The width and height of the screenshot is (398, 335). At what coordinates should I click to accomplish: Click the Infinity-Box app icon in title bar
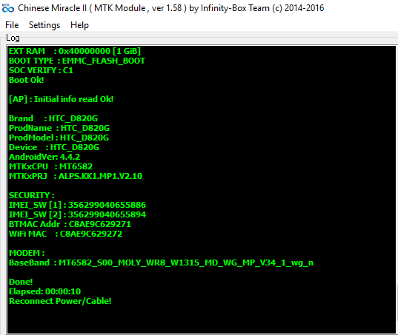7,8
